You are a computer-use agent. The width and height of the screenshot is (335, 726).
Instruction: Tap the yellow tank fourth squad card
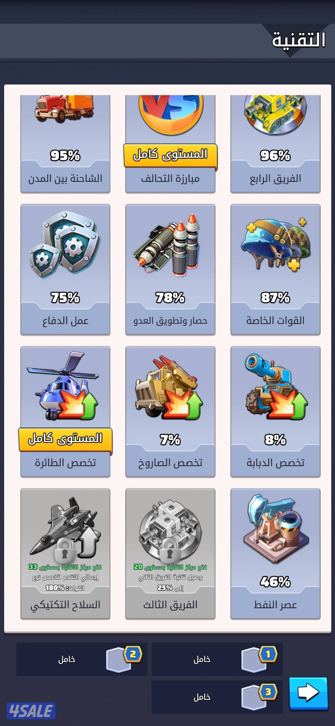275,144
